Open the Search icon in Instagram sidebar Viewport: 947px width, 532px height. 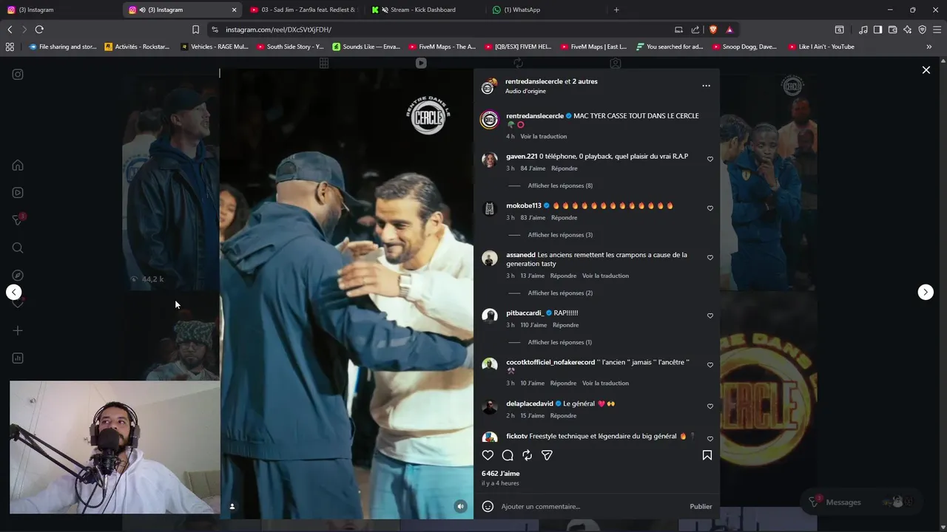pos(18,248)
